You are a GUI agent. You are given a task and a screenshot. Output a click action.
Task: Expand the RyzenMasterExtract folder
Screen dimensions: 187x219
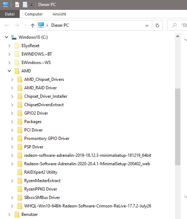coord(12,181)
